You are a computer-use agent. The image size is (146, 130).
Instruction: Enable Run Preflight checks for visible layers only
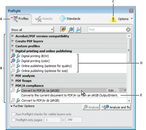point(13,114)
